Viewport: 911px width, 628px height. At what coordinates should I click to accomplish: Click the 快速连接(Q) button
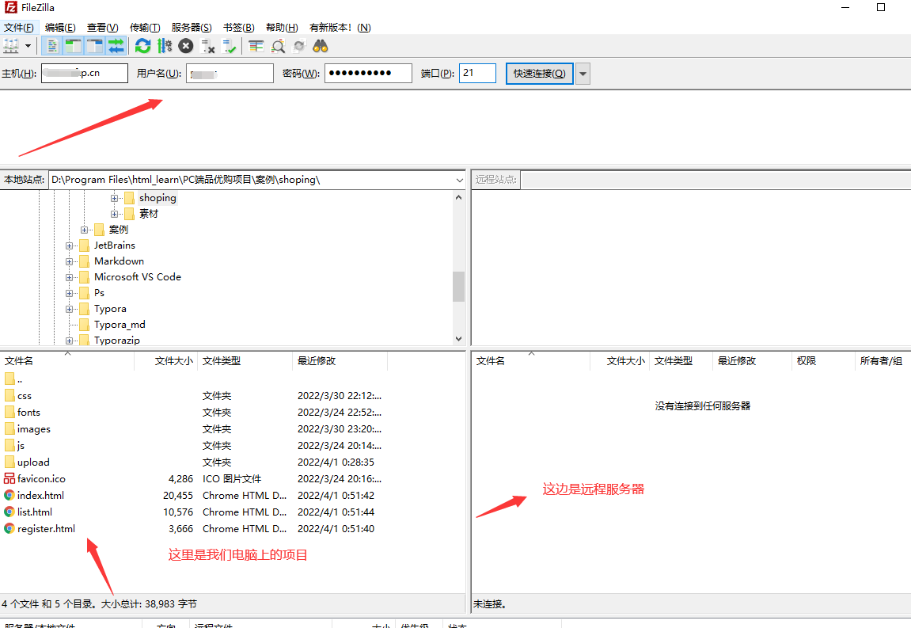coord(539,74)
